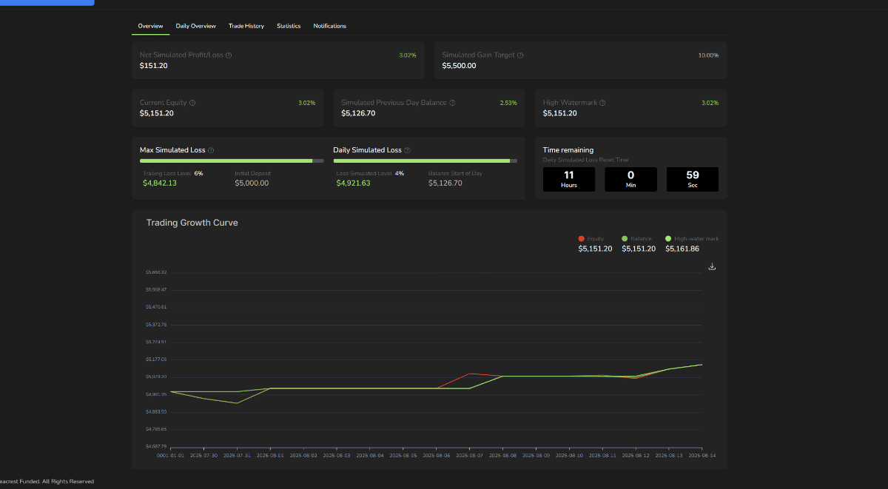Click info icon next to Net Simulated Profit/Loss
This screenshot has height=489, width=888.
[229, 55]
